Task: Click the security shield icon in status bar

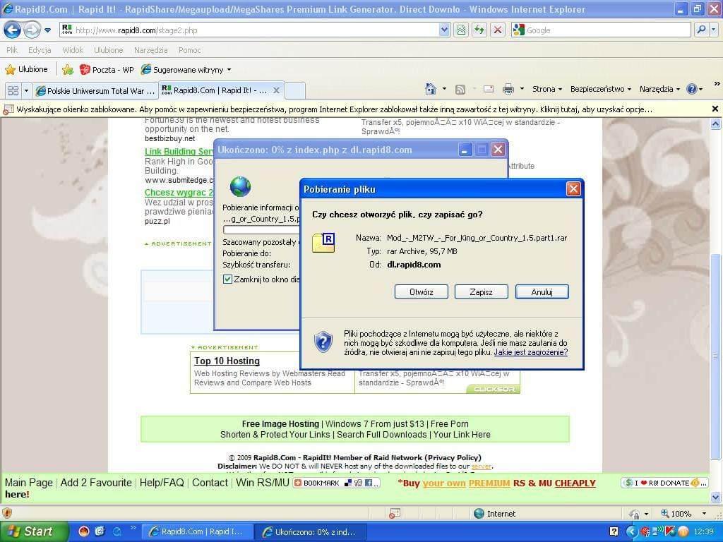Action: [7, 512]
